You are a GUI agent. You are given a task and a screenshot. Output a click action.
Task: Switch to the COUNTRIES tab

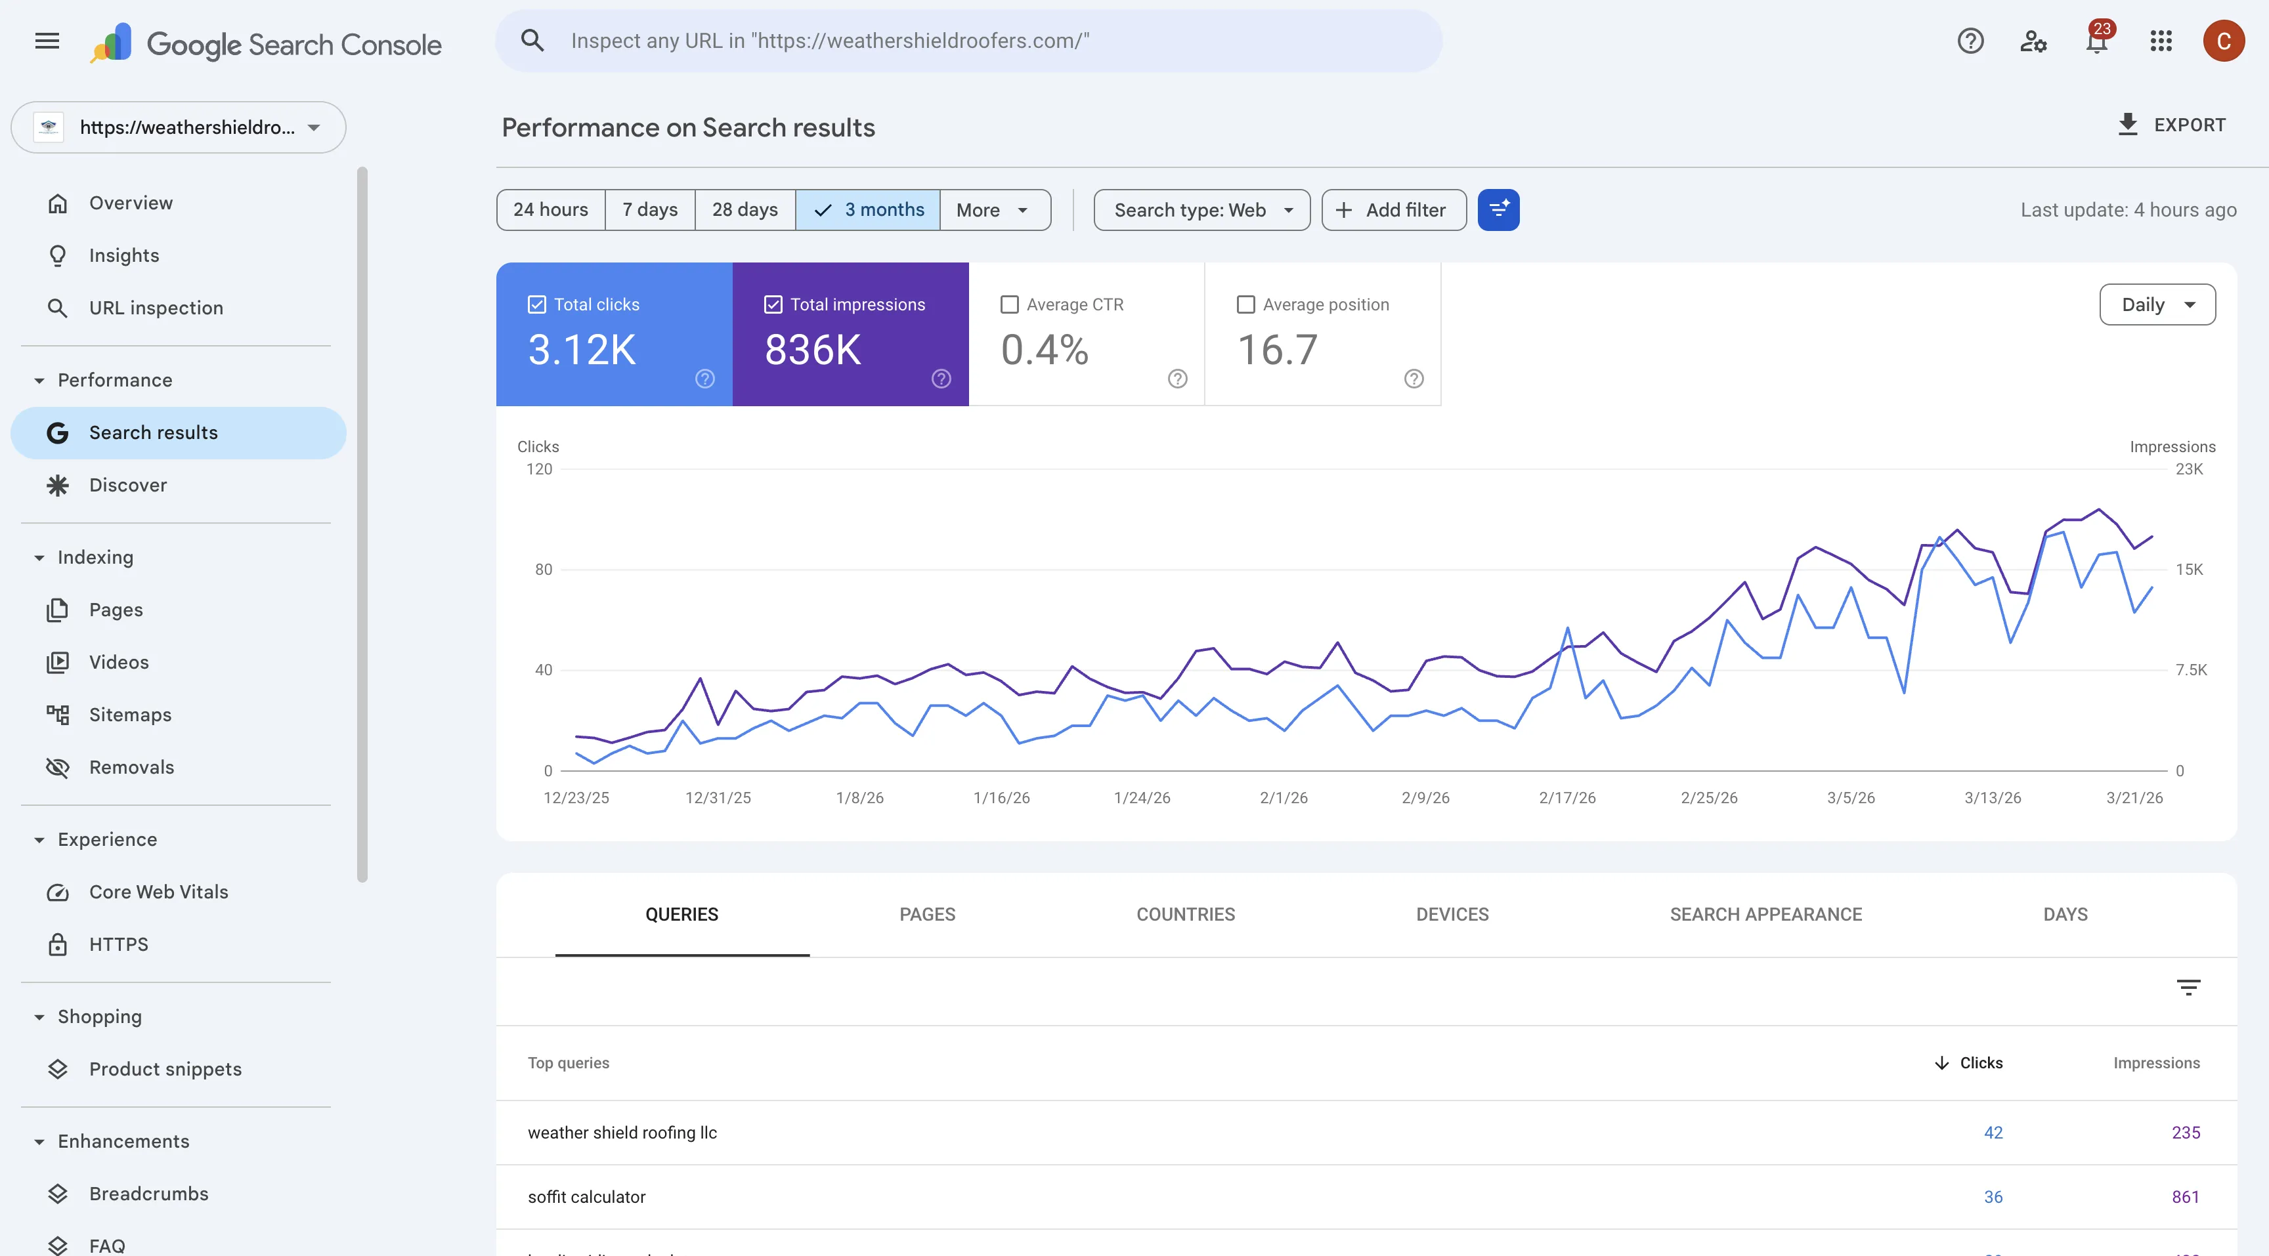tap(1184, 915)
